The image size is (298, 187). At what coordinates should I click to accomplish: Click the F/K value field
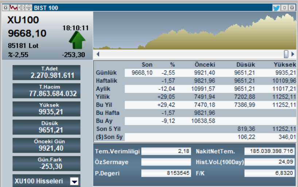click(270, 173)
